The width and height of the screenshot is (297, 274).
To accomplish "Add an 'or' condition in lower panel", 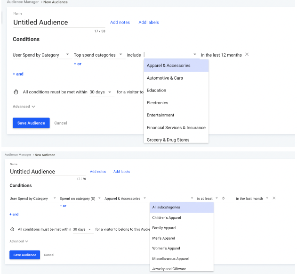I will click(63, 206).
